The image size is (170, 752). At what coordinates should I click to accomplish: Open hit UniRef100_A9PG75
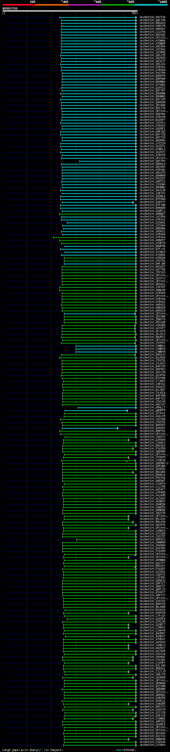[152, 26]
